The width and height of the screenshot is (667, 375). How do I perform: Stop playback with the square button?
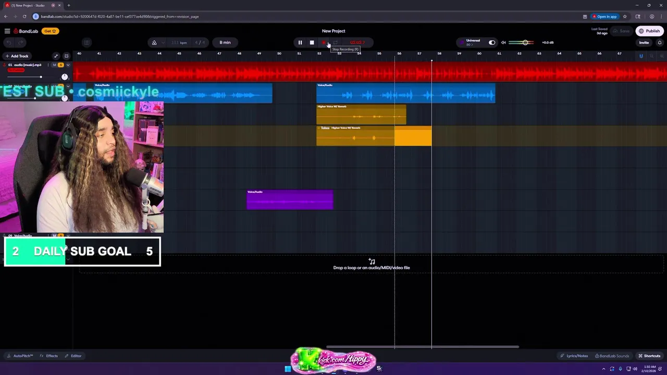coord(312,43)
